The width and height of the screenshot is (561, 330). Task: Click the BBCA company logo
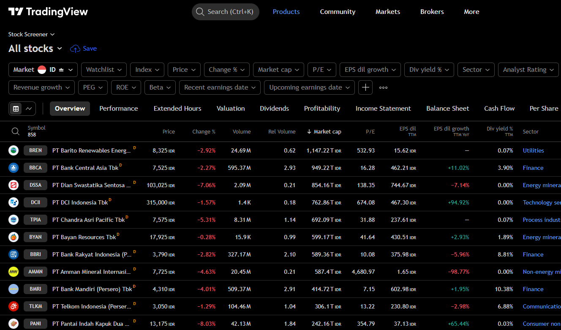pos(14,168)
